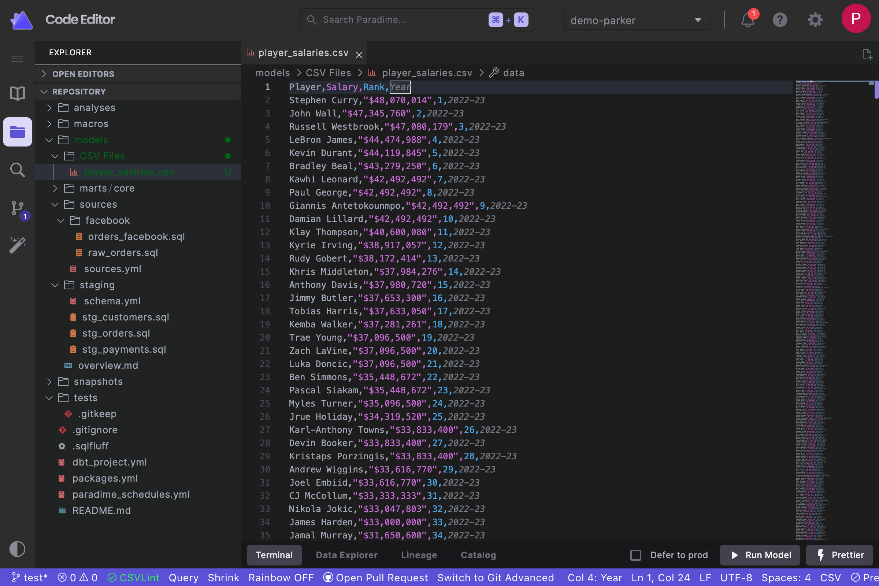Click CSV Files in the breadcrumb
879x586 pixels.
point(328,73)
